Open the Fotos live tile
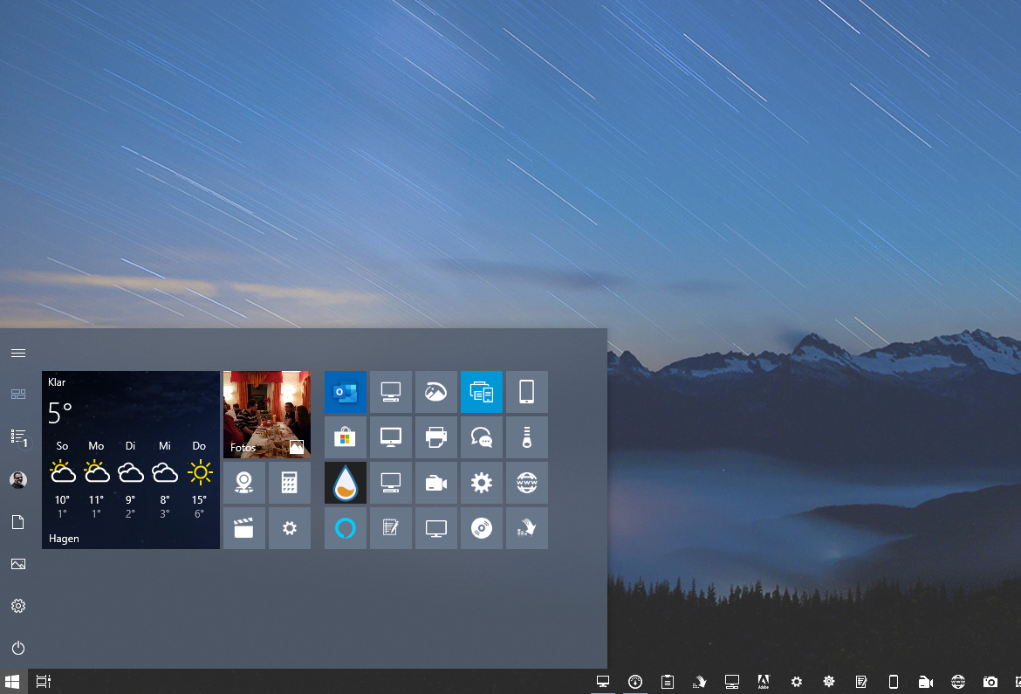This screenshot has height=694, width=1021. (x=267, y=415)
